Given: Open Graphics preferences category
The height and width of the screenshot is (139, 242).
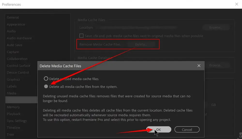Looking at the screenshot, I should (x=13, y=80).
